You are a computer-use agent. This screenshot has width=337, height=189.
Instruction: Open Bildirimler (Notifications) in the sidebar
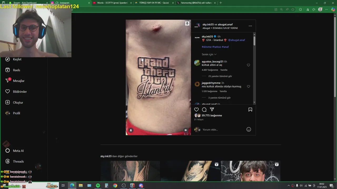[x=16, y=92]
